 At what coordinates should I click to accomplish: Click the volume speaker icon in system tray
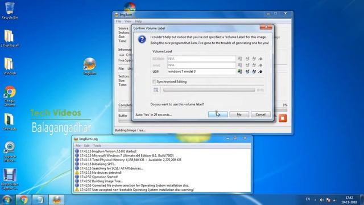point(321,200)
